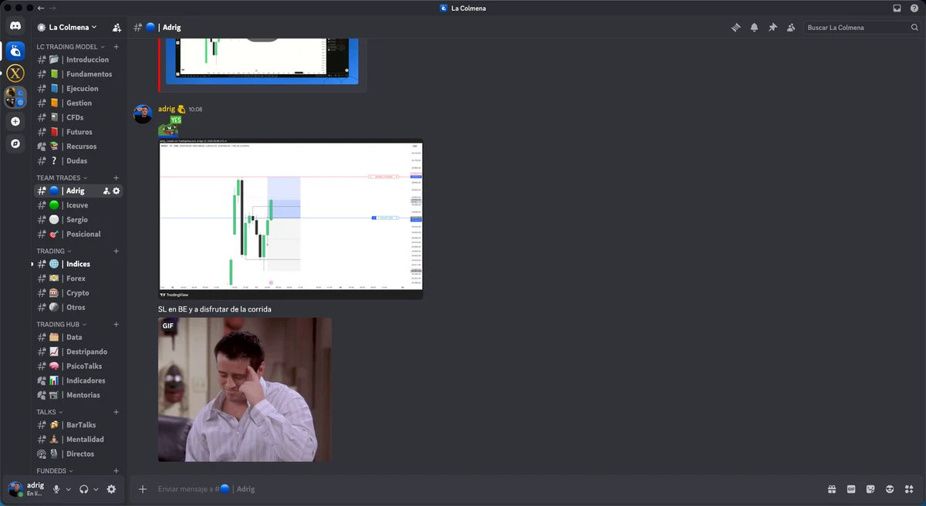
Task: Click adrig username on the message
Action: (x=167, y=109)
